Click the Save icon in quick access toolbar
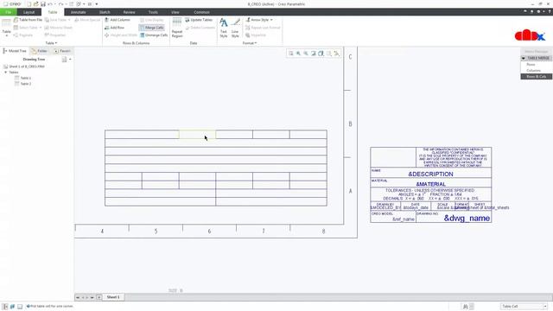This screenshot has height=311, width=553. coord(42,3)
